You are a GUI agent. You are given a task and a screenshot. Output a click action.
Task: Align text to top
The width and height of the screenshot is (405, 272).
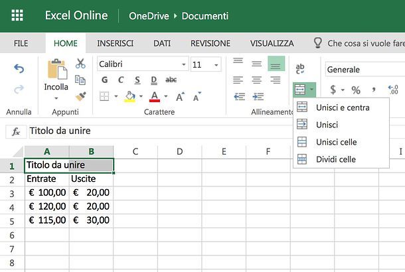tap(238, 61)
